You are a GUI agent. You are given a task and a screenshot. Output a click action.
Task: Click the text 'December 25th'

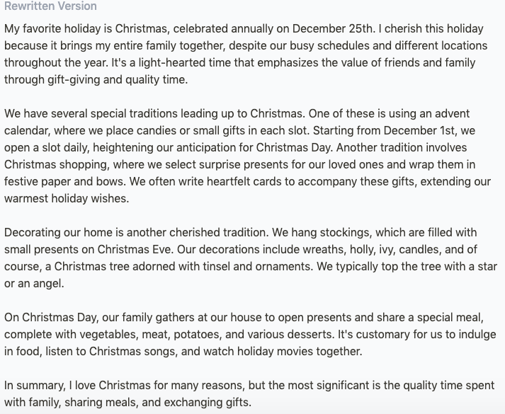pos(332,28)
